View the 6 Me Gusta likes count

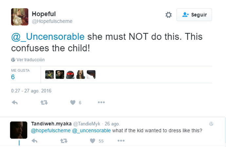(13, 77)
